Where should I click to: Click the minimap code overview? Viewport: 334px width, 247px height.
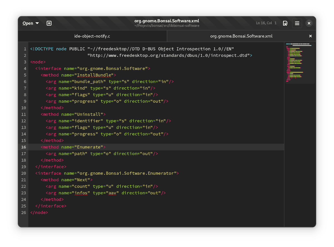[299, 63]
